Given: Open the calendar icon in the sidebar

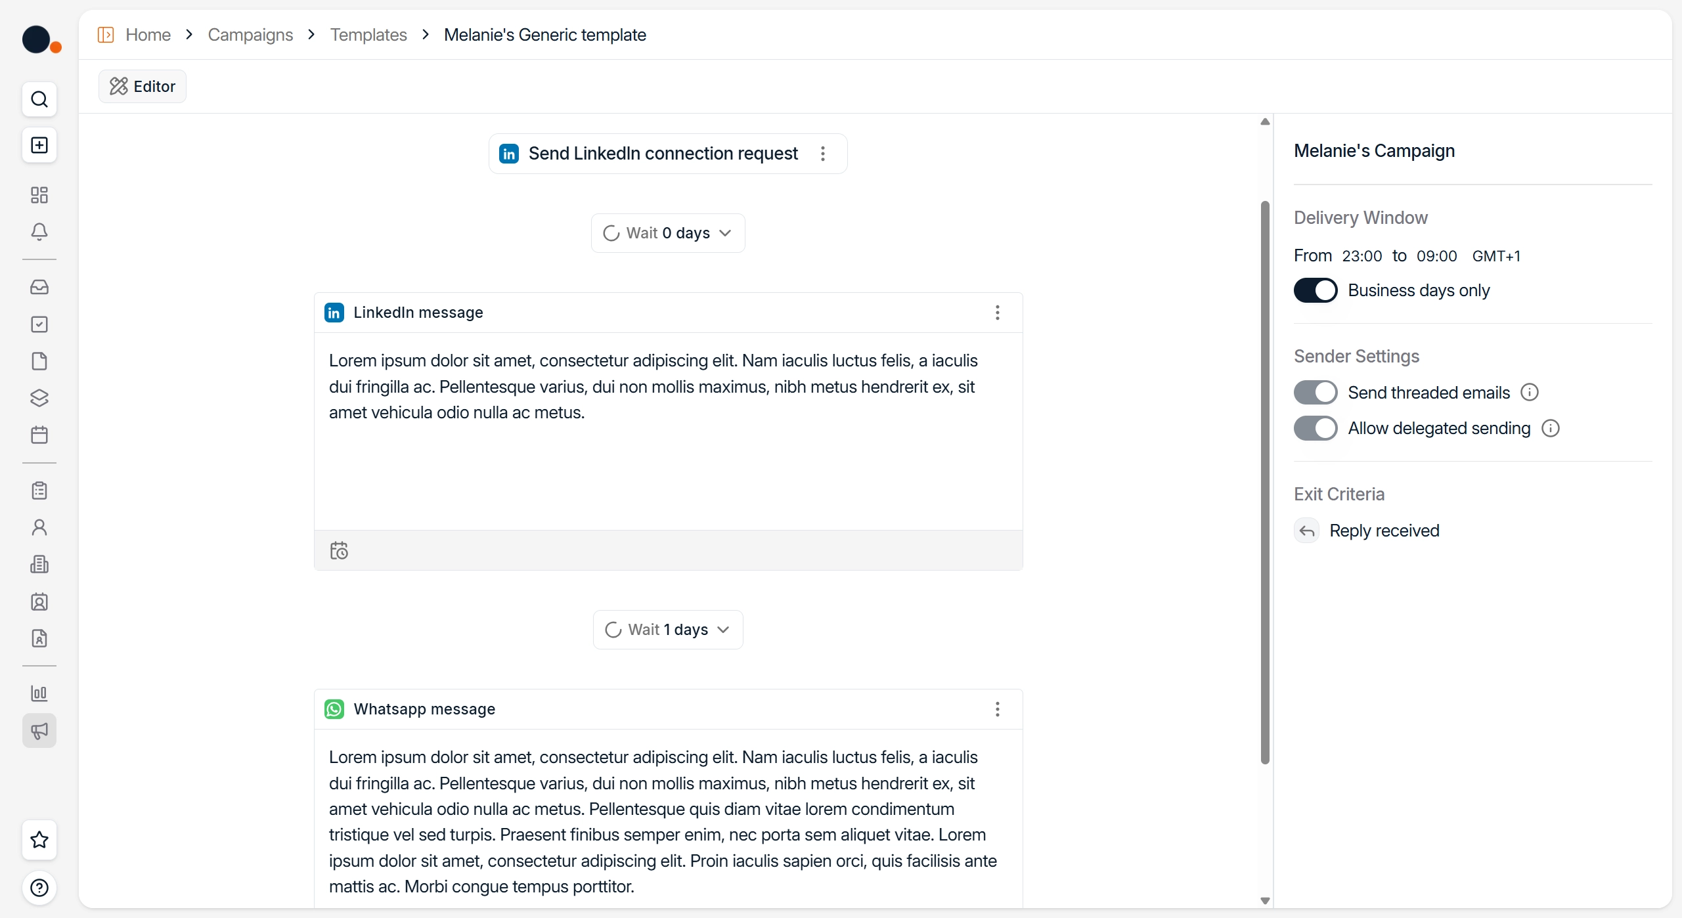Looking at the screenshot, I should pyautogui.click(x=39, y=435).
